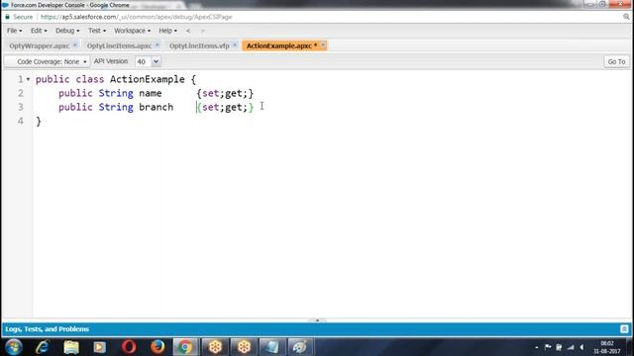Close the OptyLineItems.apxc tab
The width and height of the screenshot is (634, 356).
[x=158, y=44]
